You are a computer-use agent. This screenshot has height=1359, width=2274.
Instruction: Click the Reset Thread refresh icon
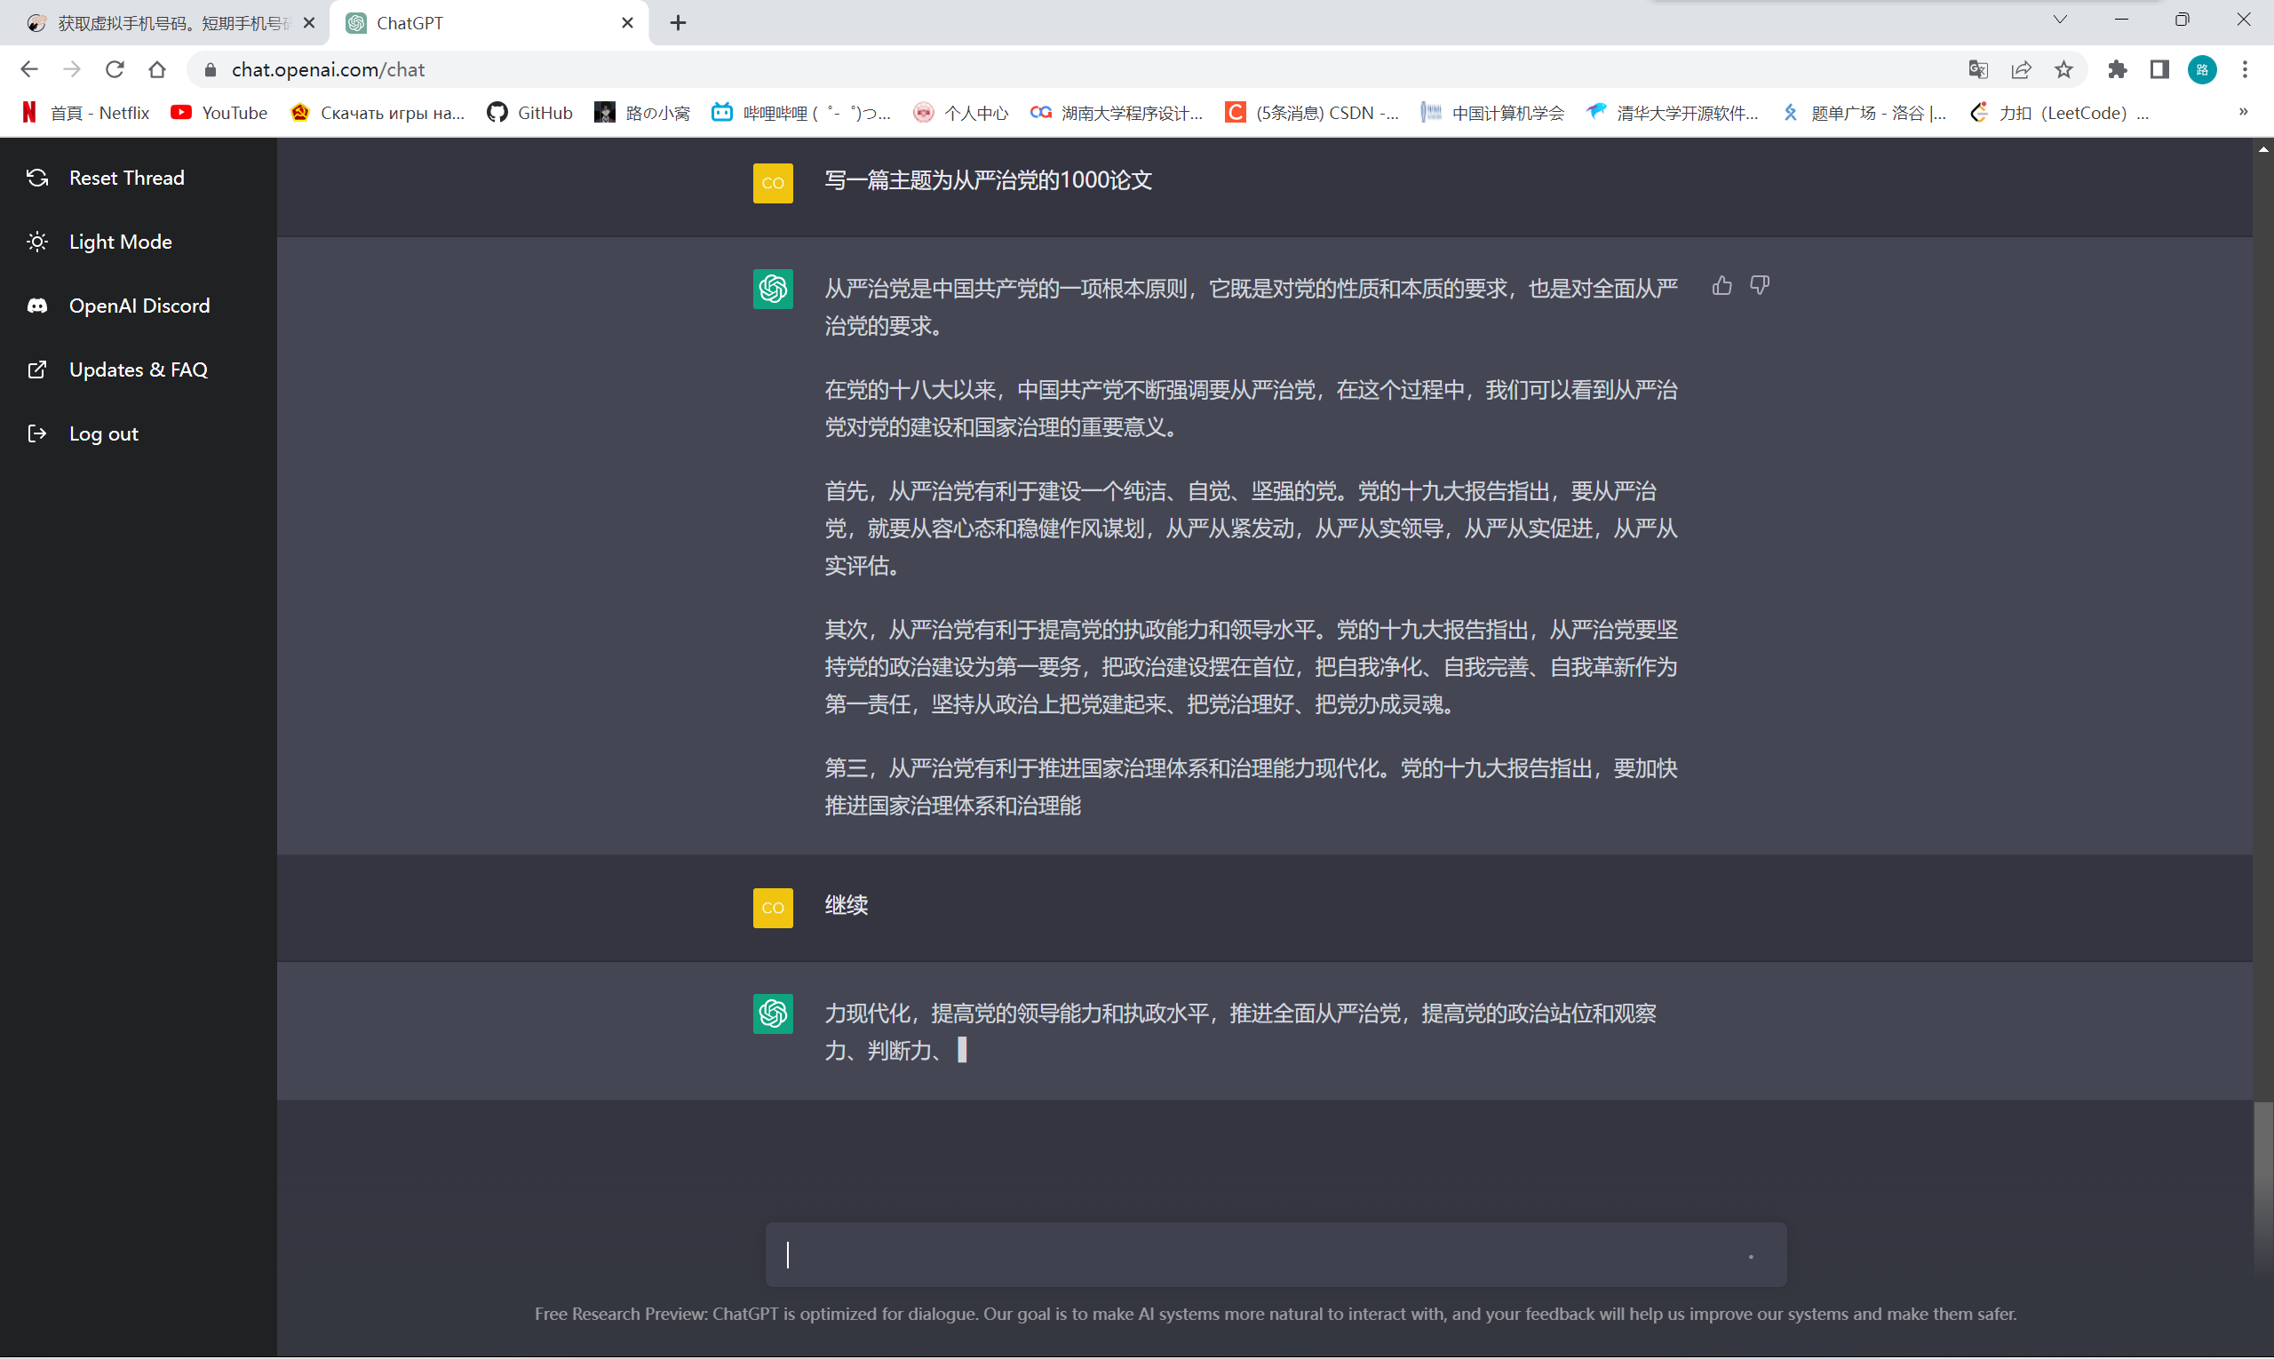pyautogui.click(x=37, y=178)
